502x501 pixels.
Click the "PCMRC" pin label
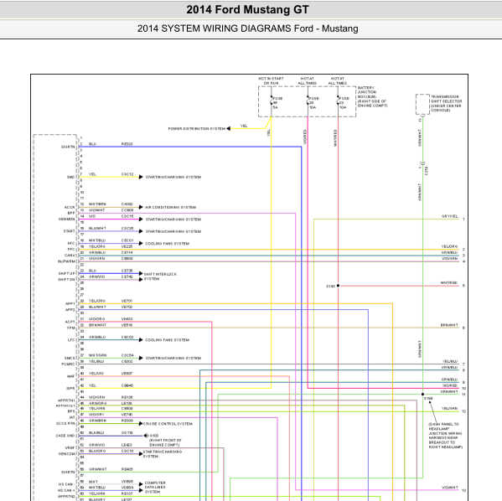(x=68, y=364)
